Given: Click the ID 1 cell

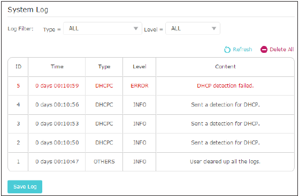Looking at the screenshot, I should coord(18,162).
